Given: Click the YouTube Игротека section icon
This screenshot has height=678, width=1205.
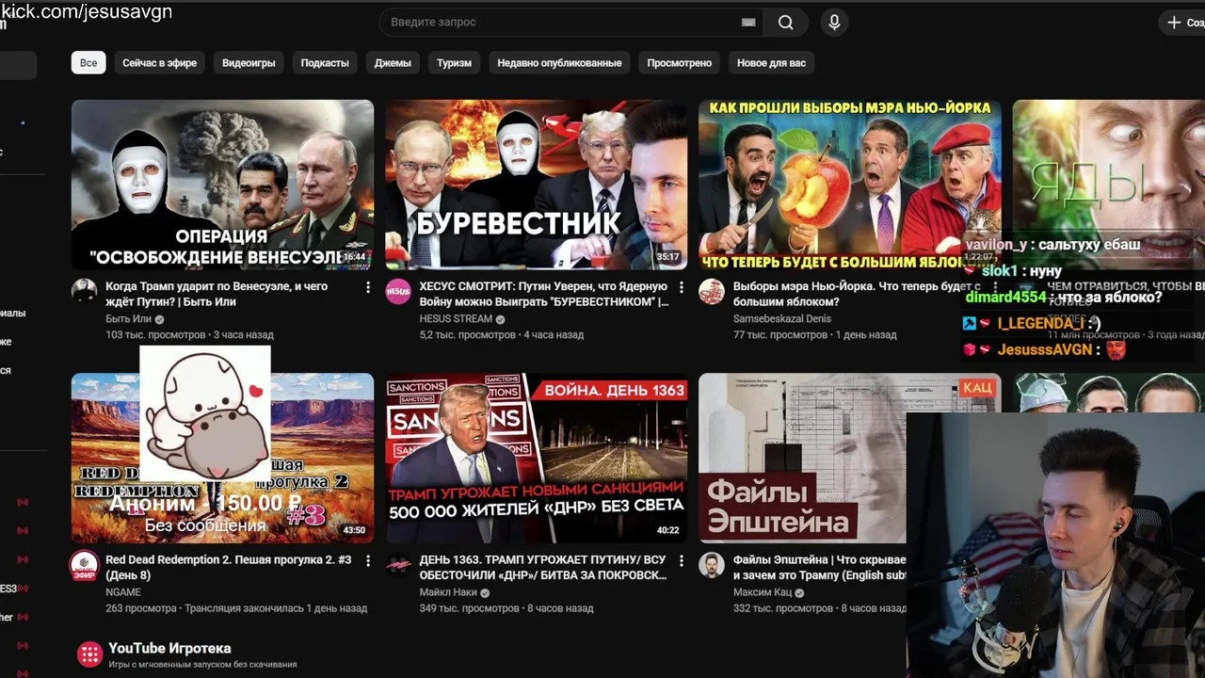Looking at the screenshot, I should (89, 654).
